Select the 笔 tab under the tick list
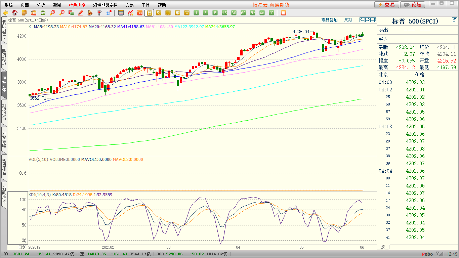459x258 pixels. [383, 247]
